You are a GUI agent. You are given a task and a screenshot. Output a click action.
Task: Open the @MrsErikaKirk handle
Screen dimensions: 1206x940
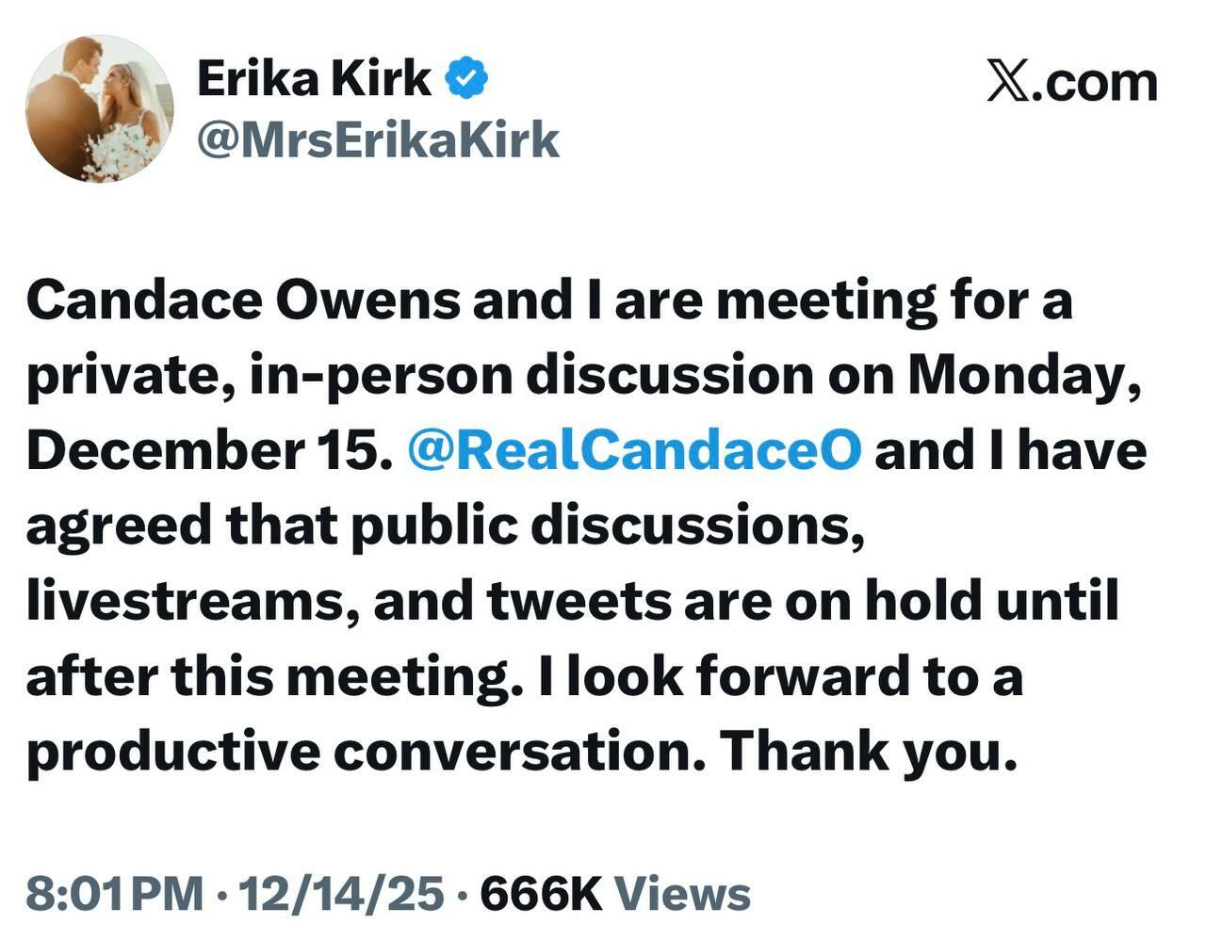click(x=378, y=140)
